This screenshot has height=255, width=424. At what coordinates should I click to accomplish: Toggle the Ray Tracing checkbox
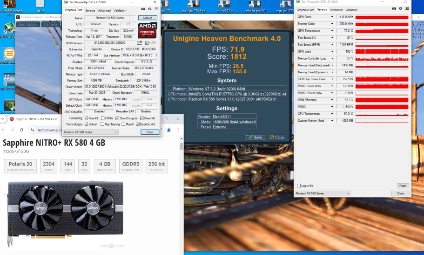[102, 124]
